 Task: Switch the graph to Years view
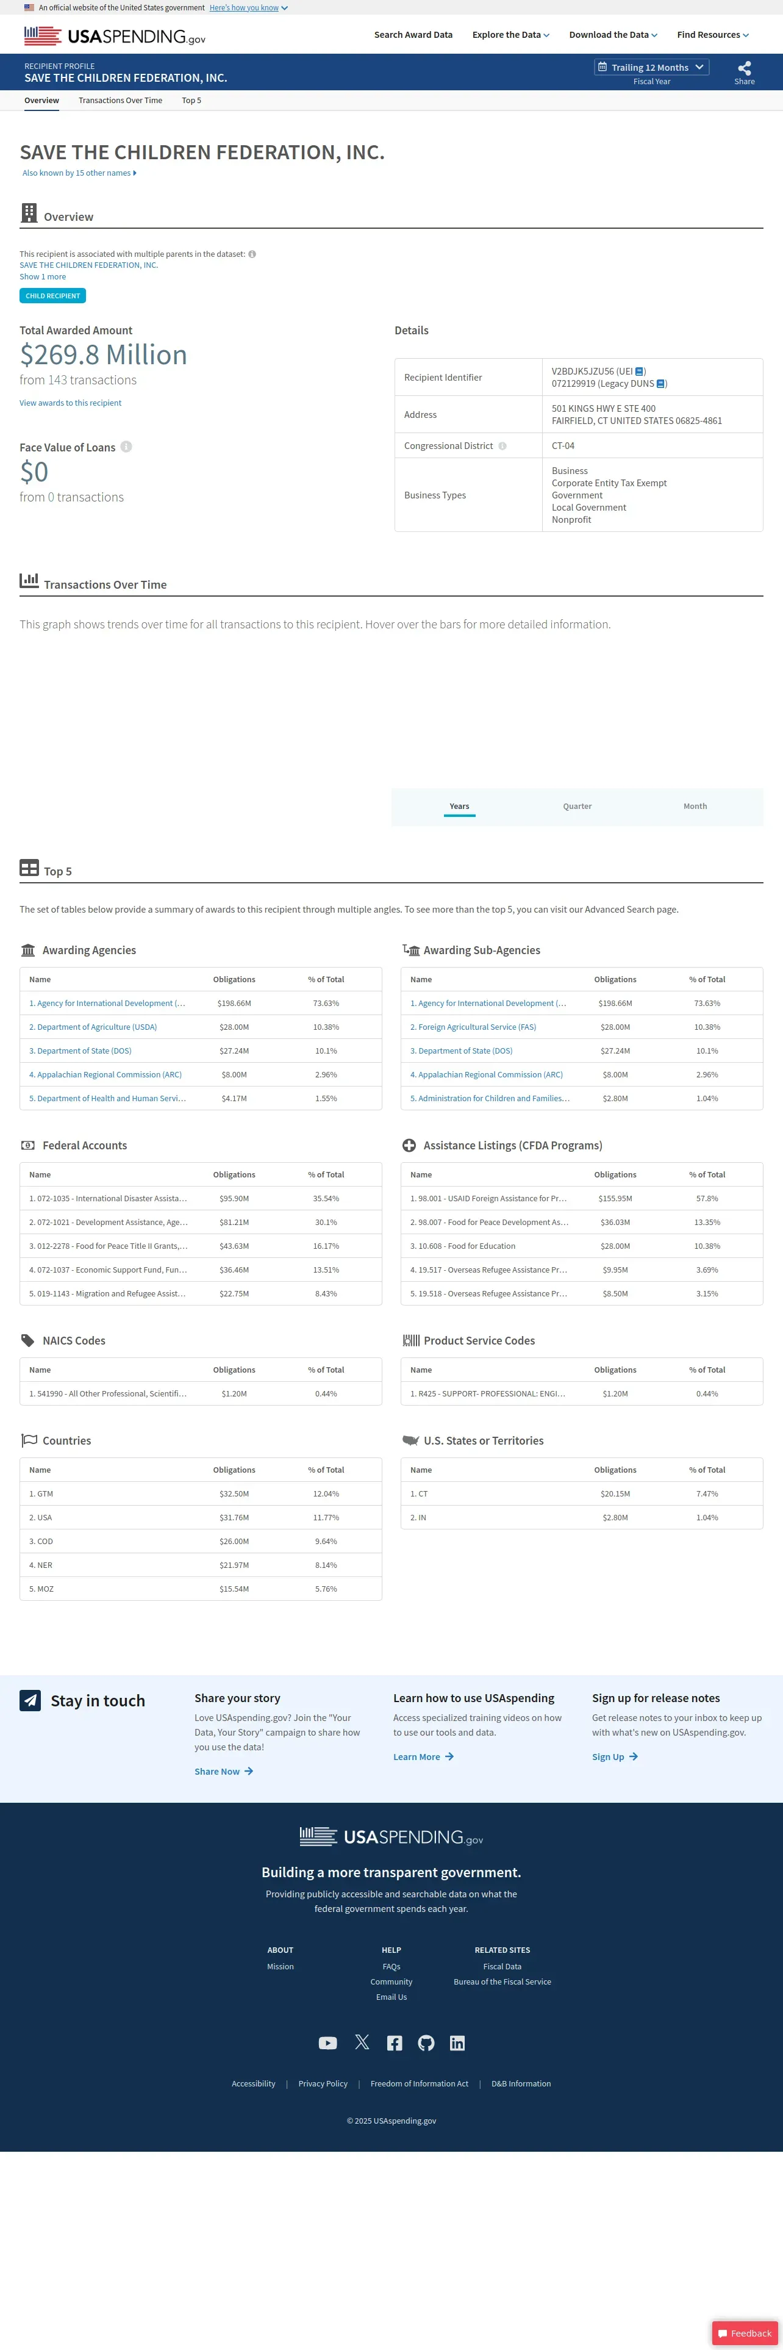pos(459,807)
